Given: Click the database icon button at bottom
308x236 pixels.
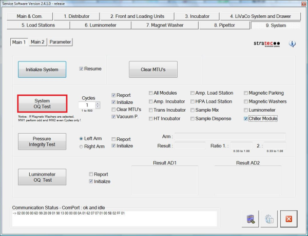Looking at the screenshot, I should 249,219.
